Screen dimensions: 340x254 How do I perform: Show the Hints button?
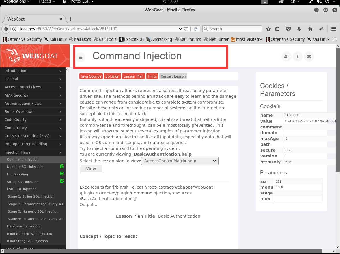152,76
